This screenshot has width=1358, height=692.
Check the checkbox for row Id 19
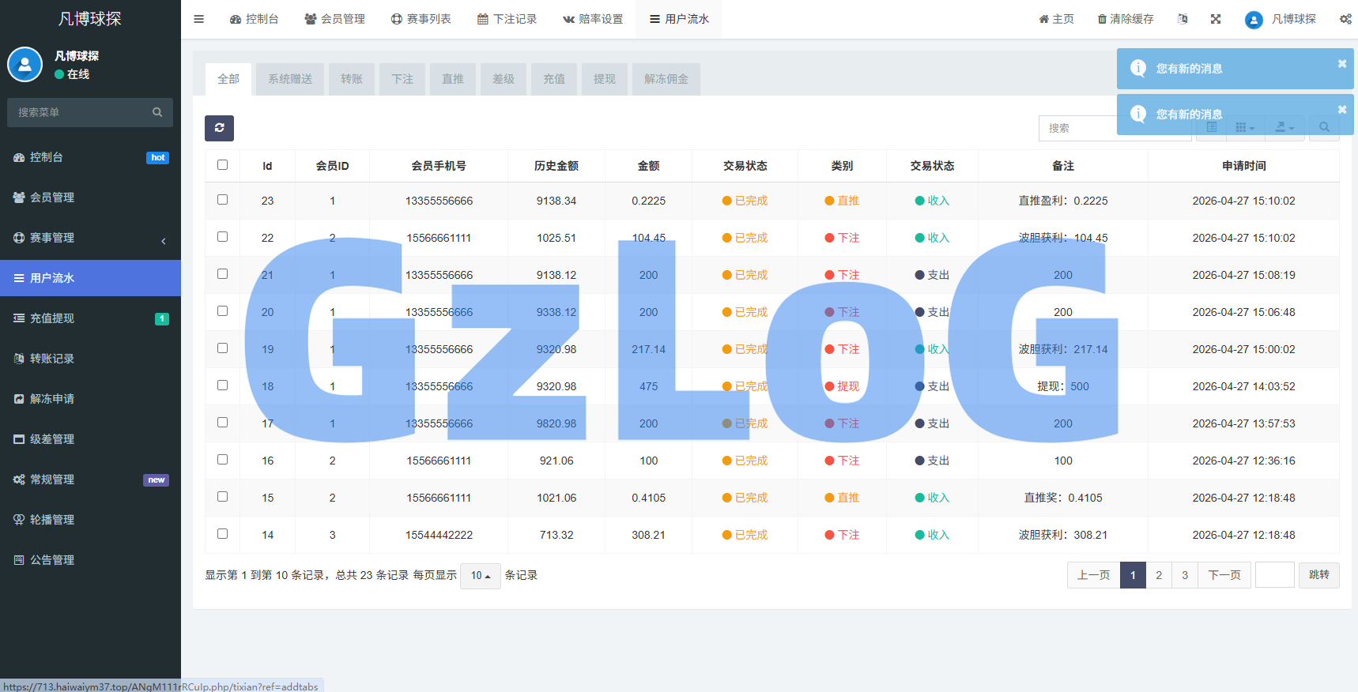[222, 348]
